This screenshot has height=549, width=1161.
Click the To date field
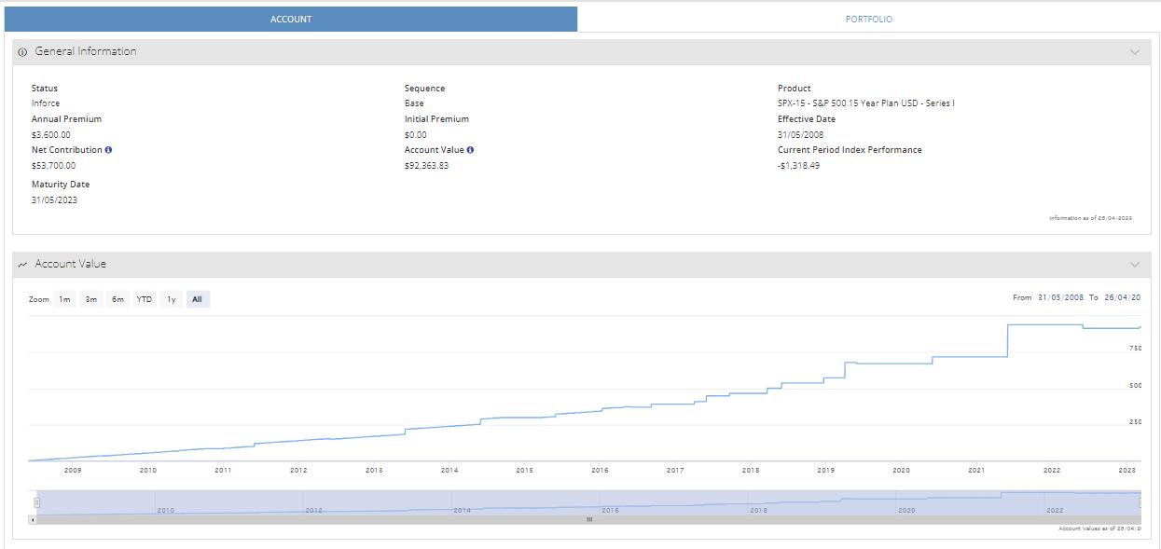coord(1123,297)
